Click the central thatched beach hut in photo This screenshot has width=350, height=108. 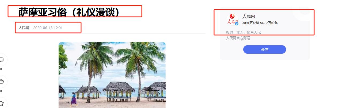119,91
